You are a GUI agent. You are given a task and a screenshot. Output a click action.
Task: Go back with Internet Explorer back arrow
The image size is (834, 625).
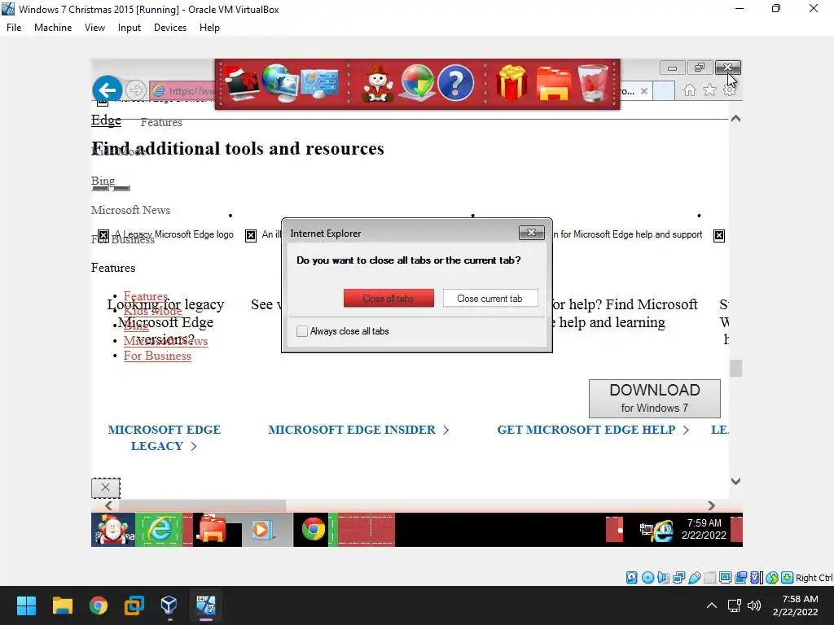107,90
